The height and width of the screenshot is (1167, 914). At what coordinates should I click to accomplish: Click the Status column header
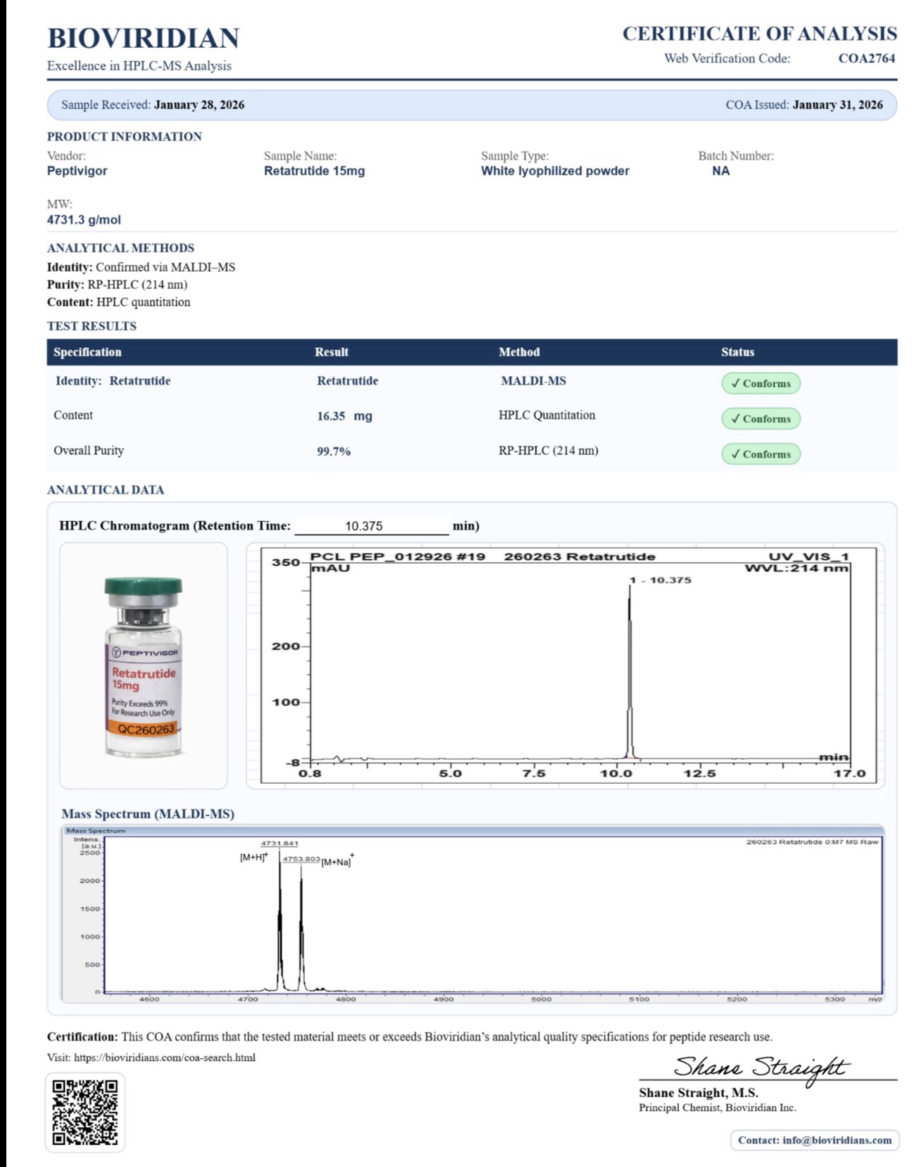point(737,352)
